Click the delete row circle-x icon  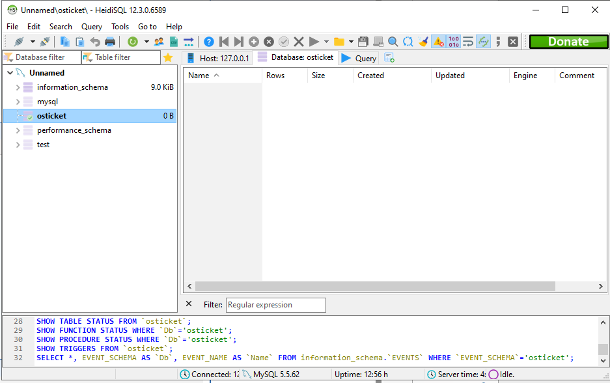[x=269, y=42]
